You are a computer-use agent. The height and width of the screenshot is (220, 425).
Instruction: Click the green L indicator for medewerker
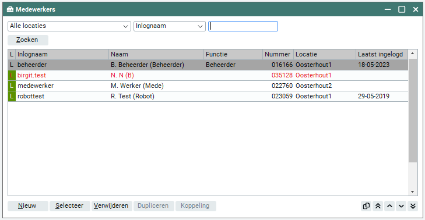(12, 86)
